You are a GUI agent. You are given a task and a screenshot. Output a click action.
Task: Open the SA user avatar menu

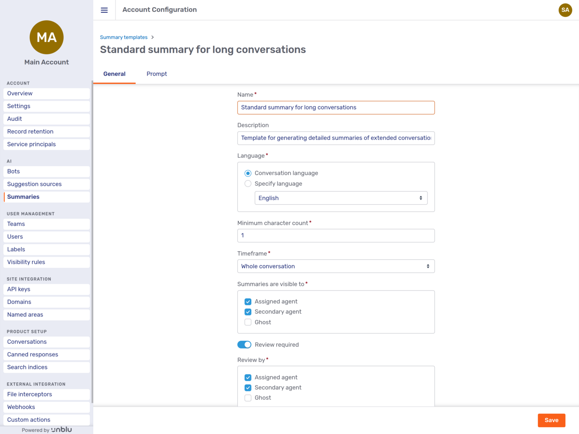click(x=565, y=10)
